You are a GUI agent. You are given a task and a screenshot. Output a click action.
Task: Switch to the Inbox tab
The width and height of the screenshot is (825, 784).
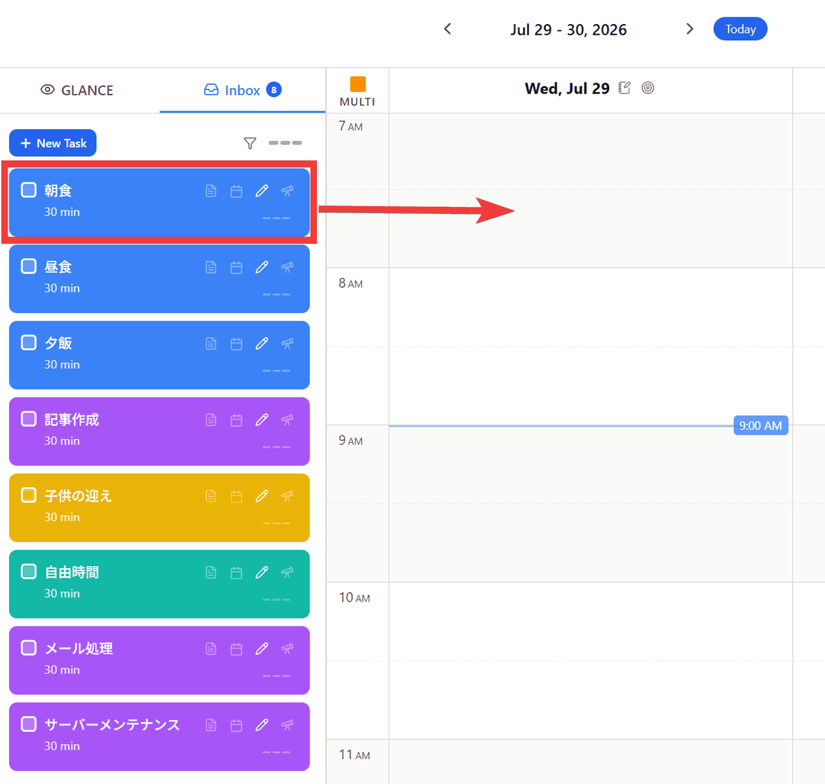point(243,90)
